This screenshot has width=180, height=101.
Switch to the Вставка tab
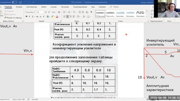click(19, 7)
